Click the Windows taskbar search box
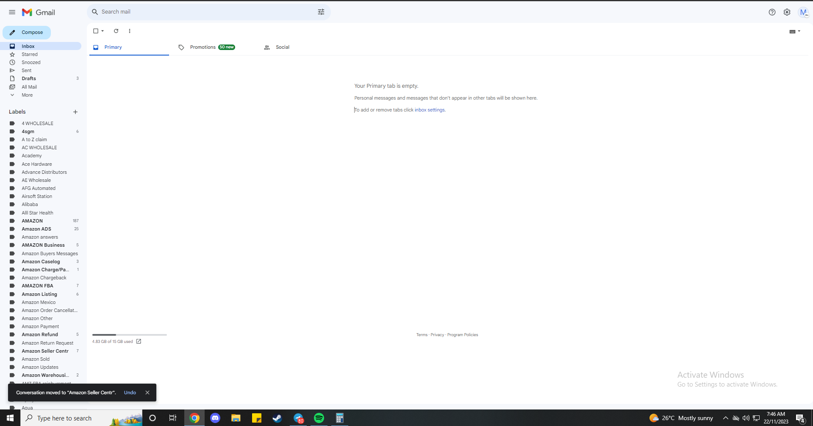Image resolution: width=813 pixels, height=426 pixels. click(x=82, y=418)
